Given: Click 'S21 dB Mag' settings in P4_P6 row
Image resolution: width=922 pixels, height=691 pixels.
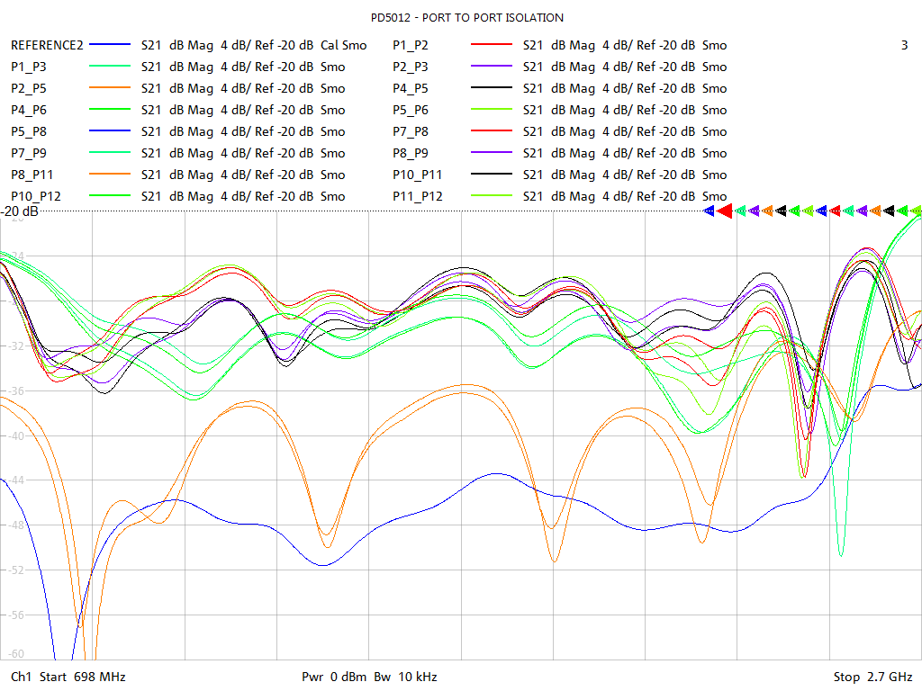Looking at the screenshot, I should tap(177, 110).
